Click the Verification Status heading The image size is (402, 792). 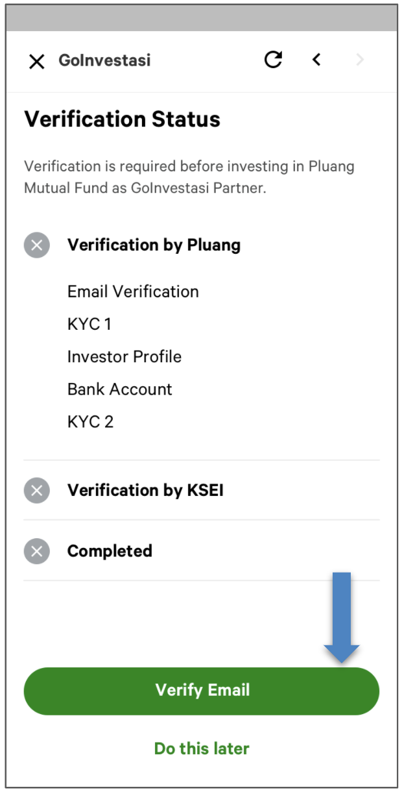click(123, 119)
